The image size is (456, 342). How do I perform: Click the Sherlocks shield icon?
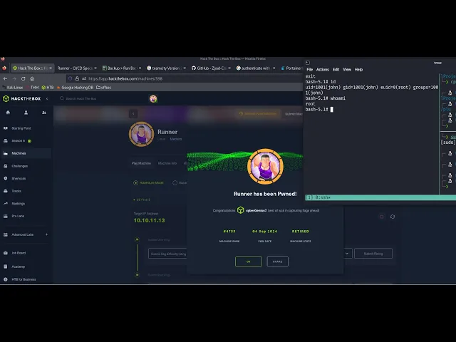click(x=6, y=178)
